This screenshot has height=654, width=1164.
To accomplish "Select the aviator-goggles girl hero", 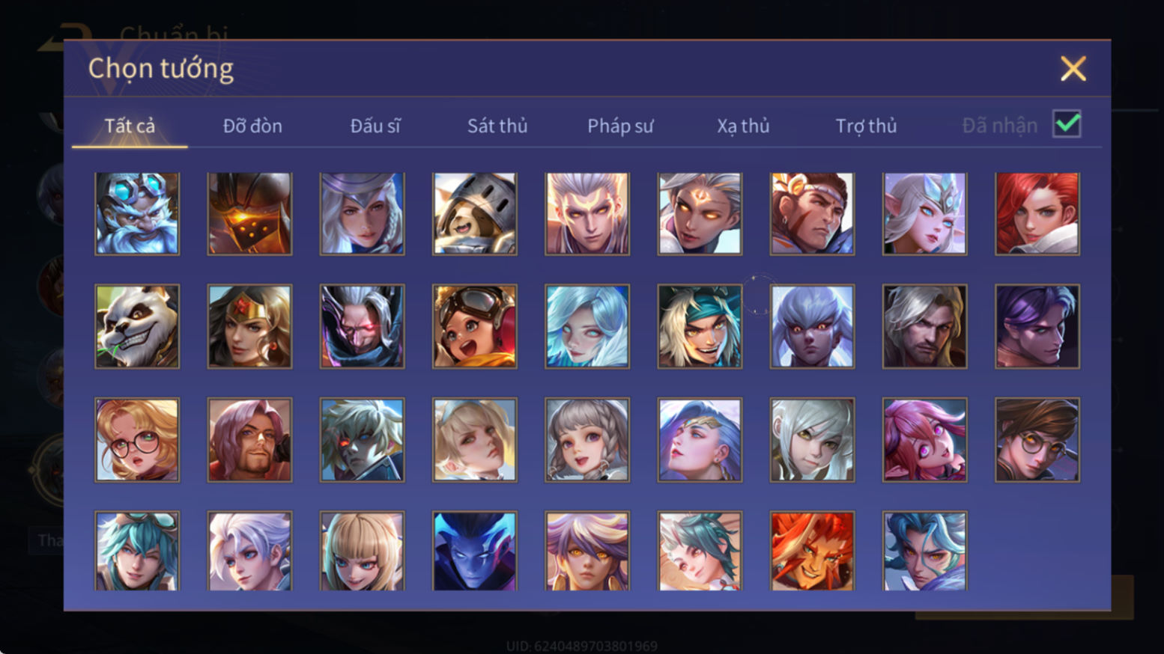I will pyautogui.click(x=475, y=326).
